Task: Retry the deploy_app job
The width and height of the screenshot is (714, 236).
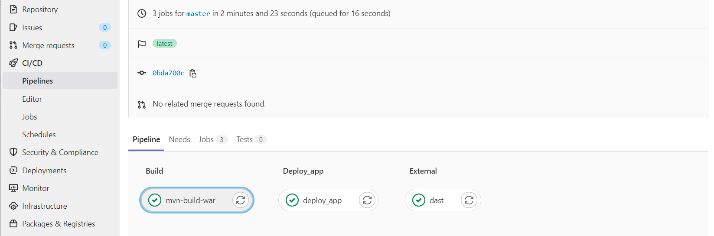Action: pyautogui.click(x=367, y=200)
